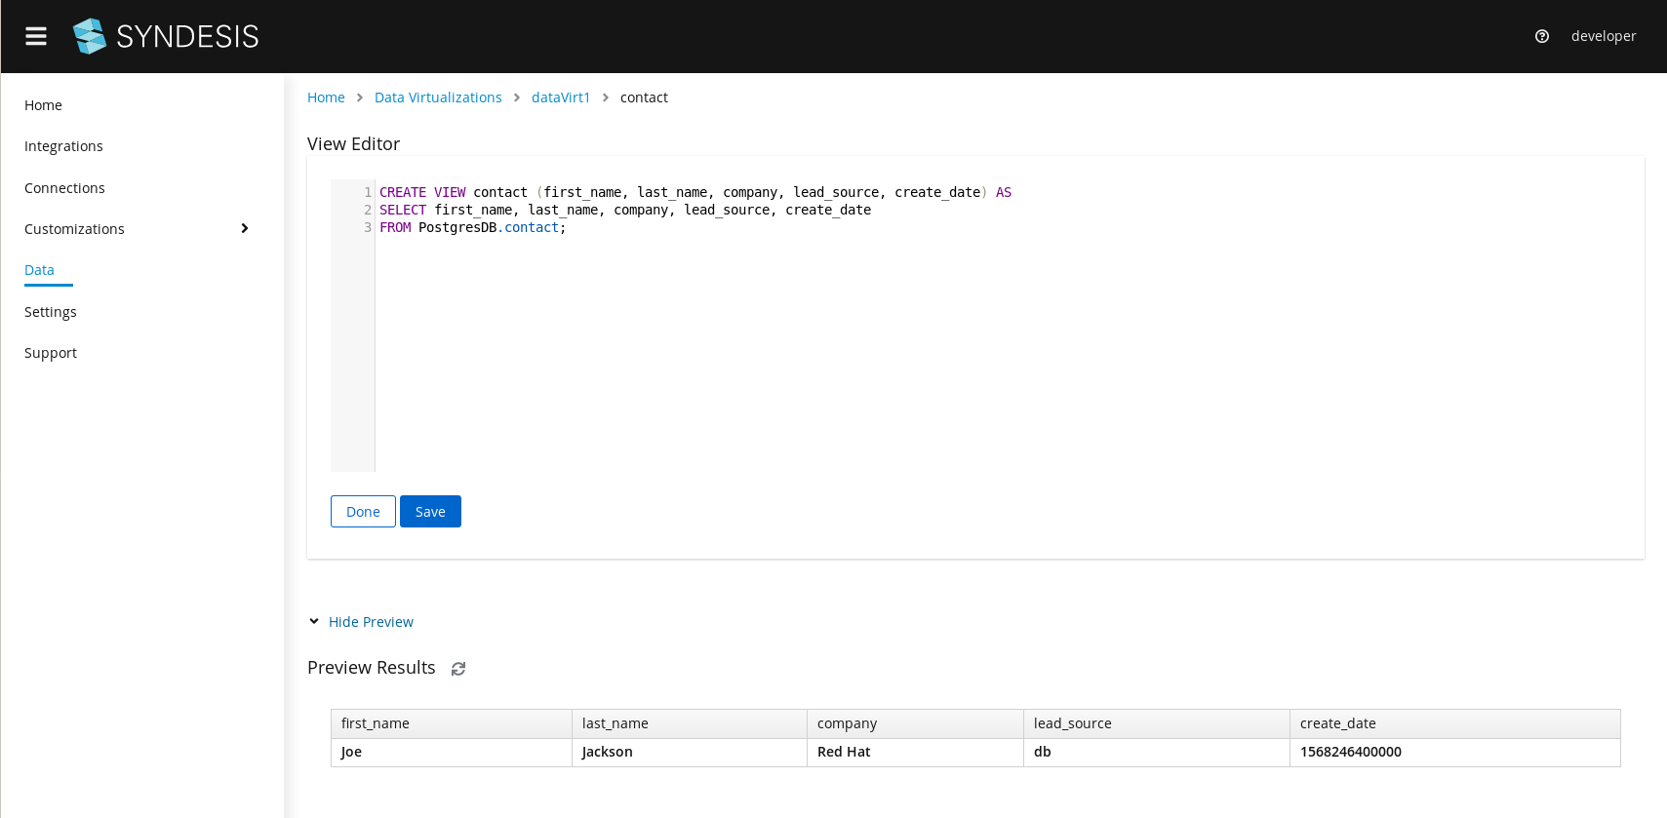Follow the Home breadcrumb link
This screenshot has height=818, width=1667.
point(326,97)
